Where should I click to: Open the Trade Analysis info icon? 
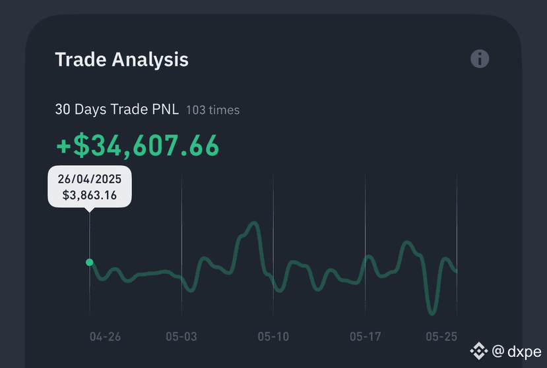coord(480,59)
